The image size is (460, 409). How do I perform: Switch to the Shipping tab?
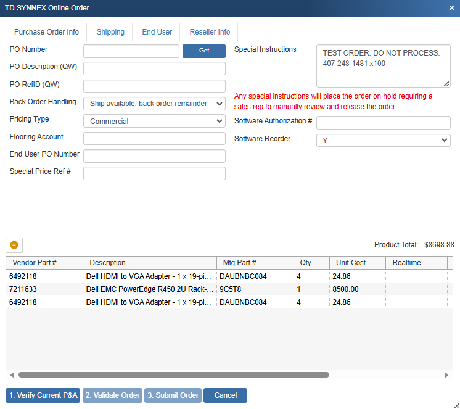pos(110,32)
